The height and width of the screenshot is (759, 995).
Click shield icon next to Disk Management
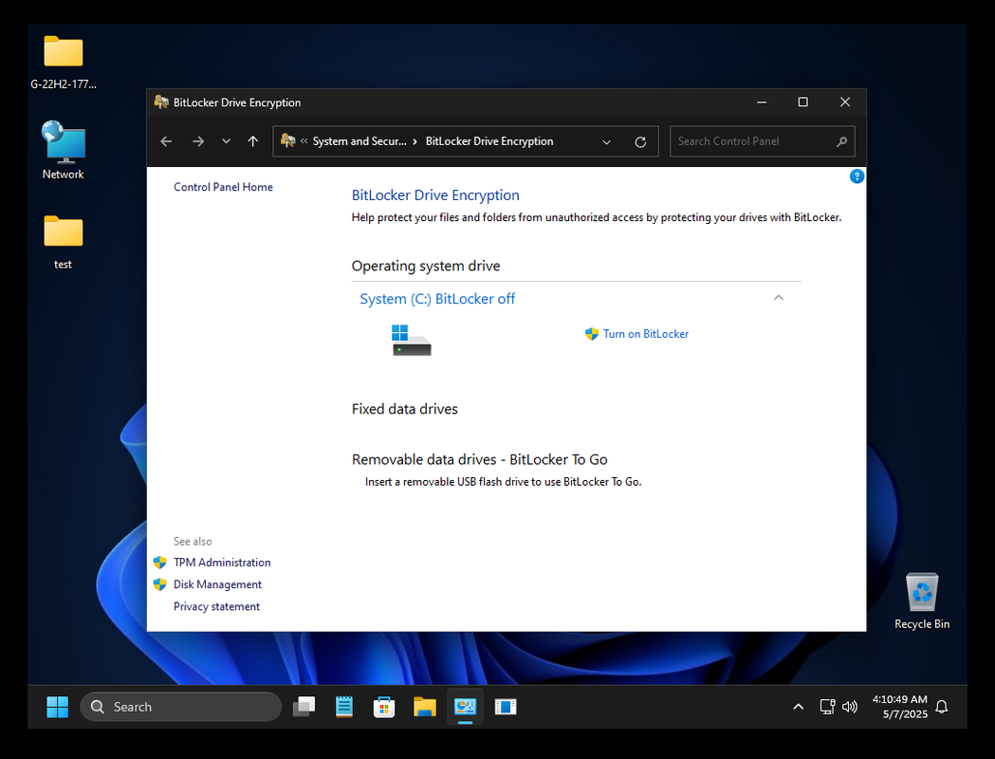pyautogui.click(x=160, y=584)
